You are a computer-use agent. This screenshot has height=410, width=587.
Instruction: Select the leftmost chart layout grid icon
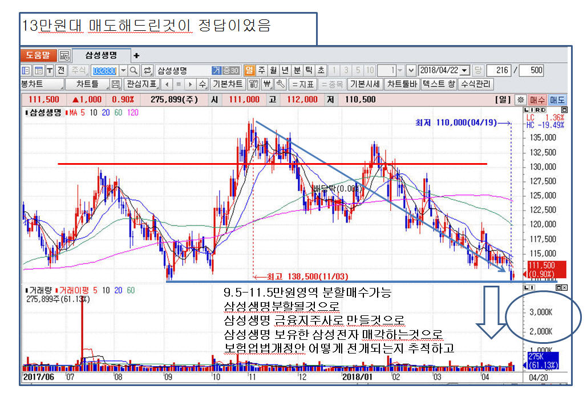click(26, 71)
